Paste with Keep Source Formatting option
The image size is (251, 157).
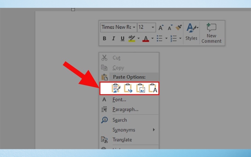tap(116, 88)
